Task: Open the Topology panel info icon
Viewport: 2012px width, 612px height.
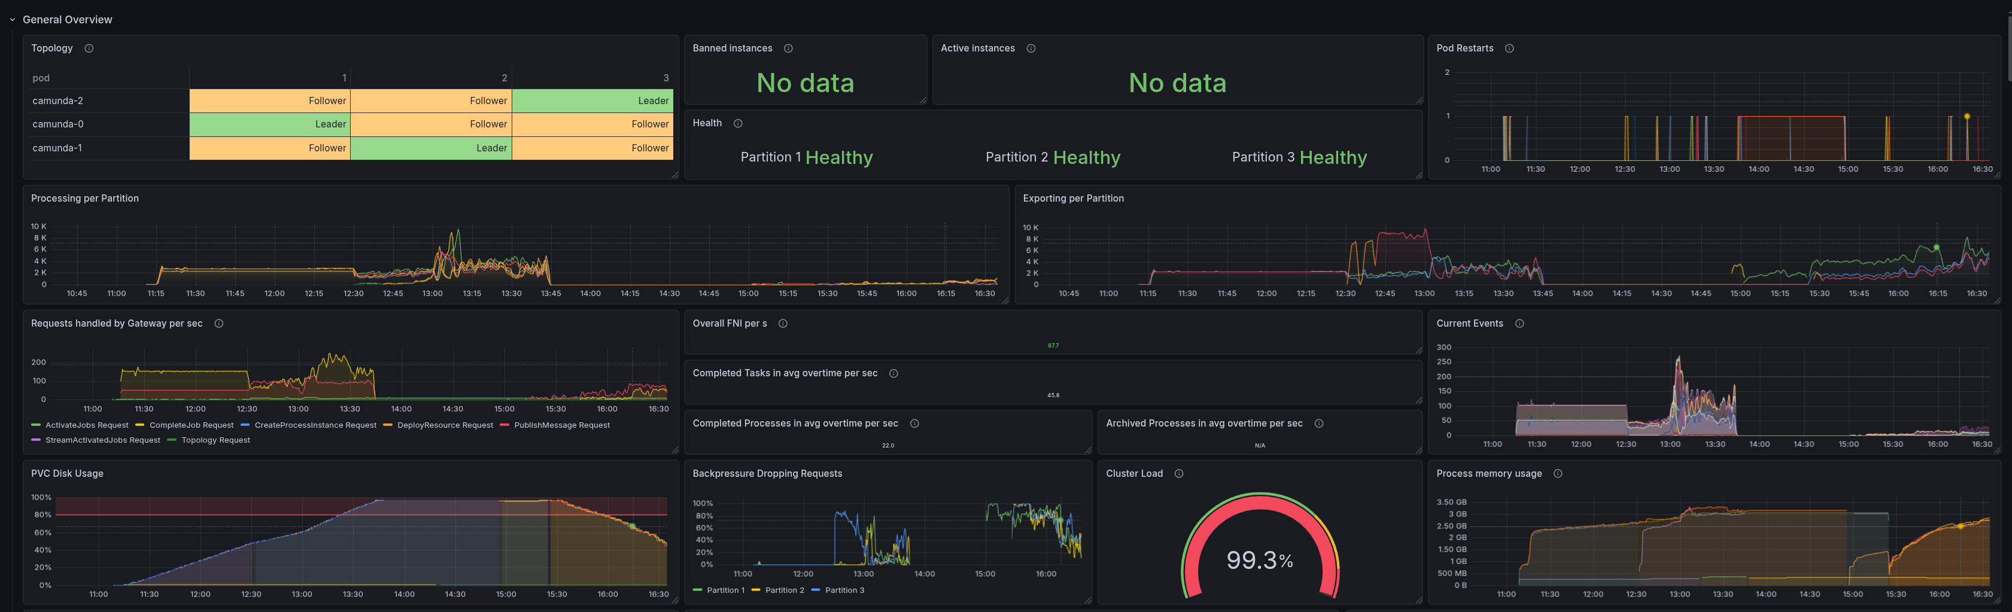Action: tap(89, 48)
